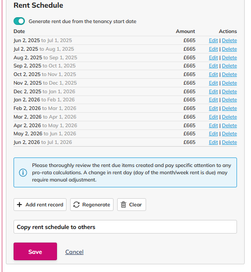Screen dimensions: 251x272
Task: Click the trash can Clear icon
Action: (123, 205)
